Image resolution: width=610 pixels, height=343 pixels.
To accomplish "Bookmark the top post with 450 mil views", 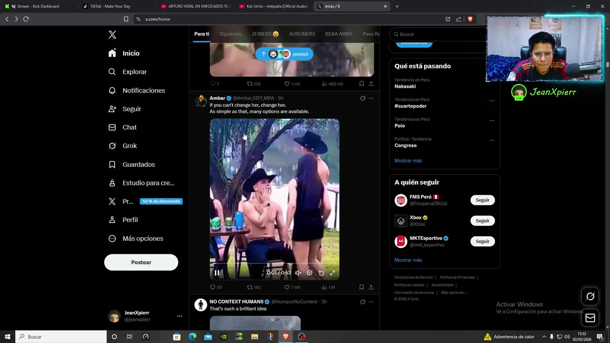I will click(362, 84).
